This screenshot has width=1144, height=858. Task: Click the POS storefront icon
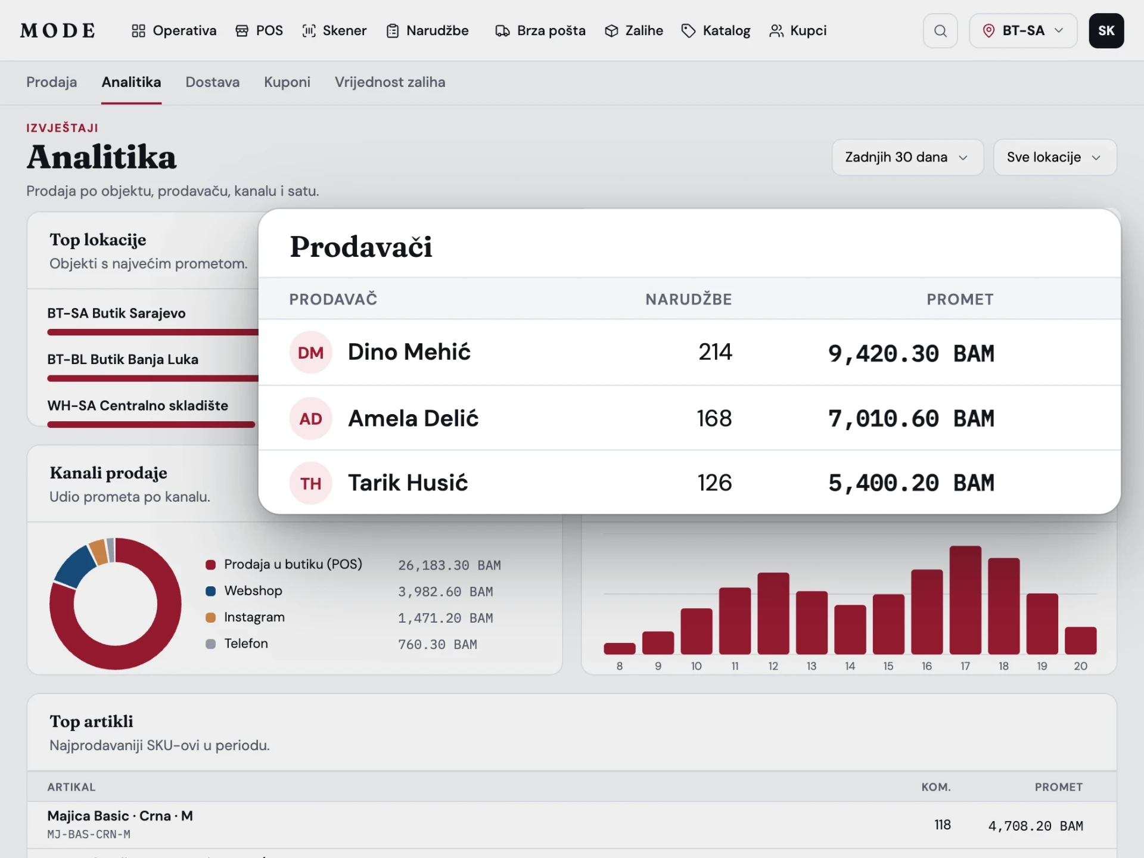tap(242, 31)
